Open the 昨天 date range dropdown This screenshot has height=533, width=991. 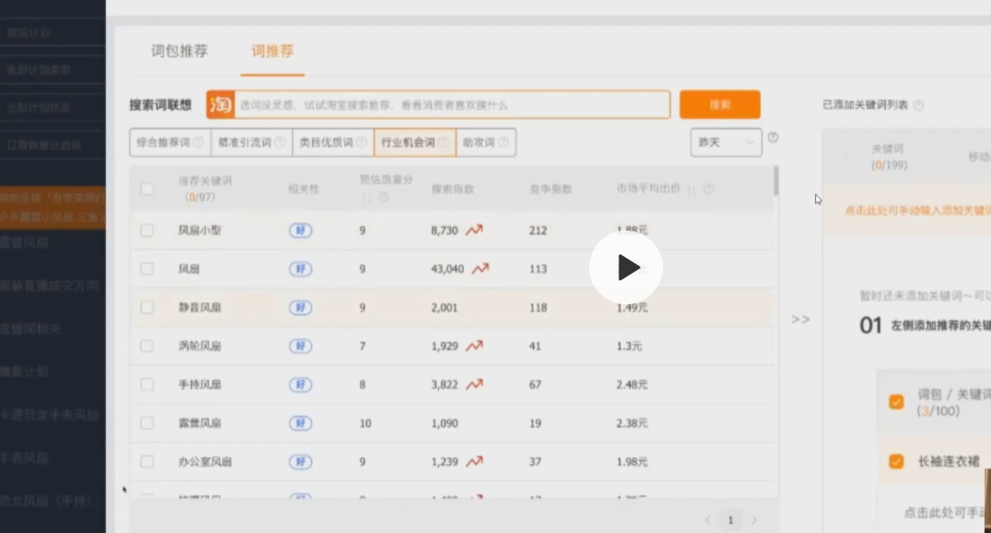tap(725, 143)
